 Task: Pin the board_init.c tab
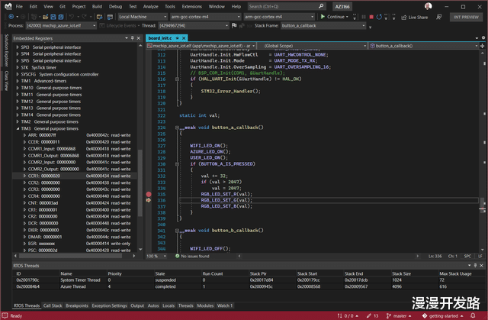[178, 38]
